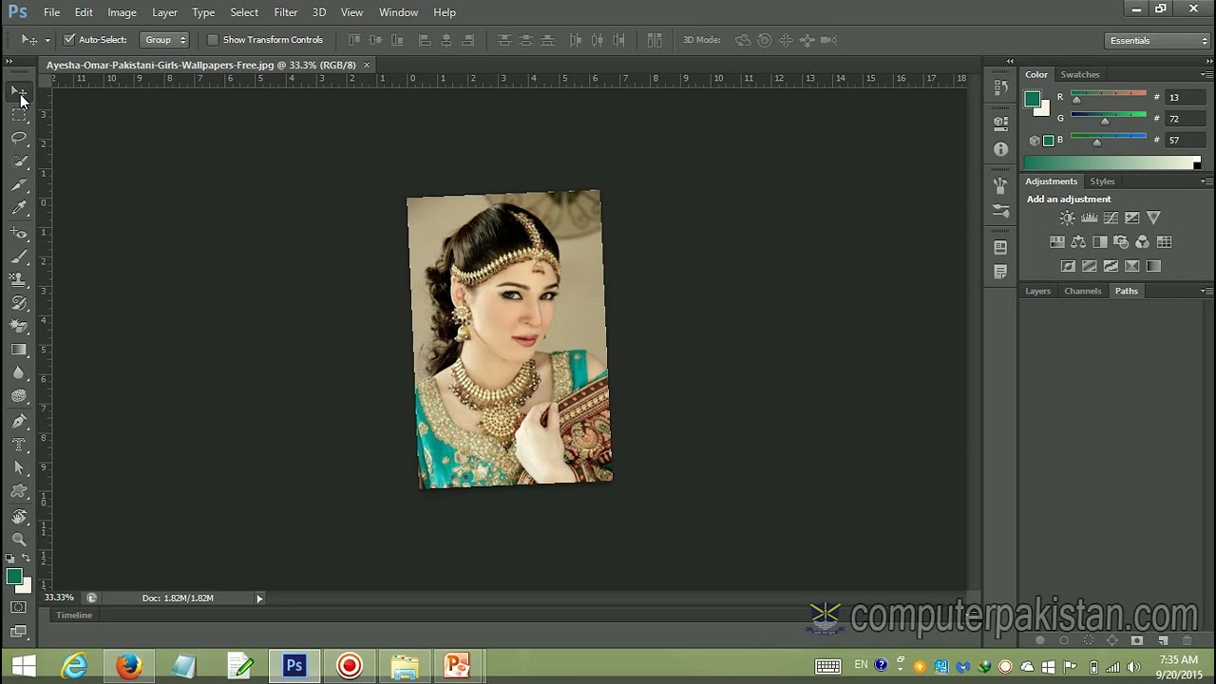1216x684 pixels.
Task: Open the Layers panel group options menu
Action: coord(1205,291)
